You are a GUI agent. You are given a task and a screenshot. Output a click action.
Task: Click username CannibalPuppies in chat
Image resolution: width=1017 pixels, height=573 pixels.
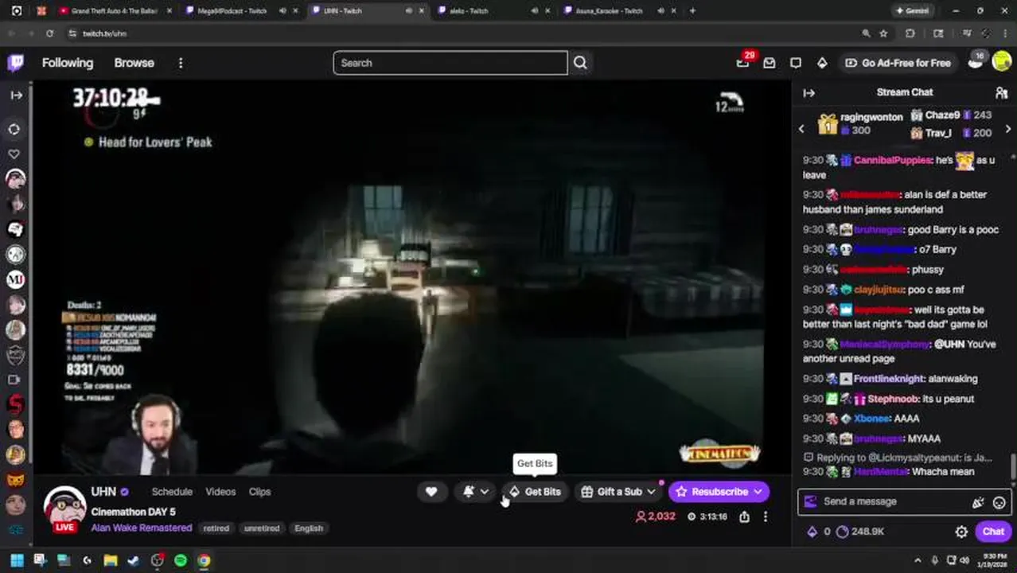tap(892, 160)
